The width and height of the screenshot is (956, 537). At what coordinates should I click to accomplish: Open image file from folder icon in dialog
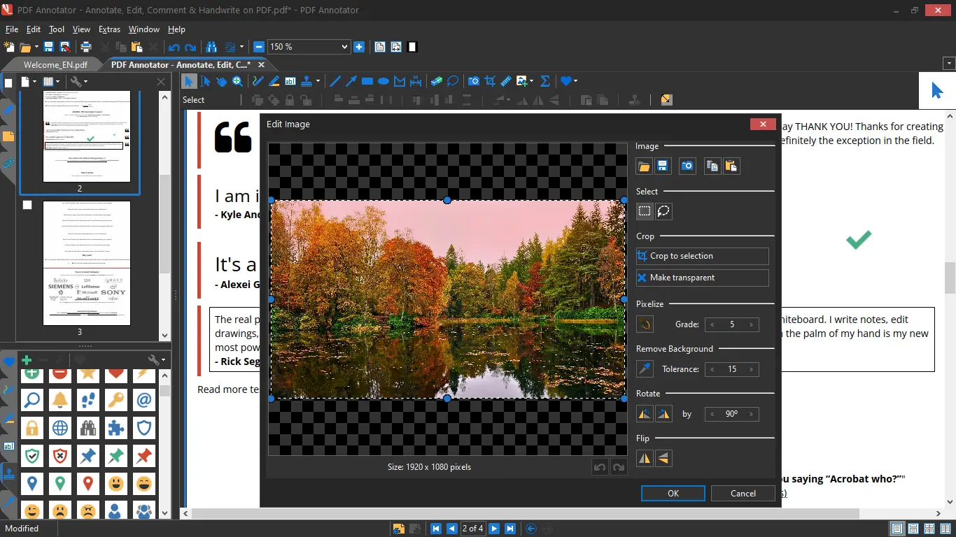click(645, 166)
